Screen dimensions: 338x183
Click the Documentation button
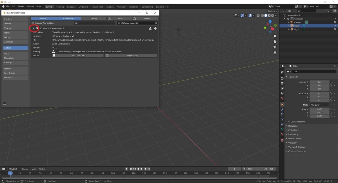pyautogui.click(x=79, y=55)
